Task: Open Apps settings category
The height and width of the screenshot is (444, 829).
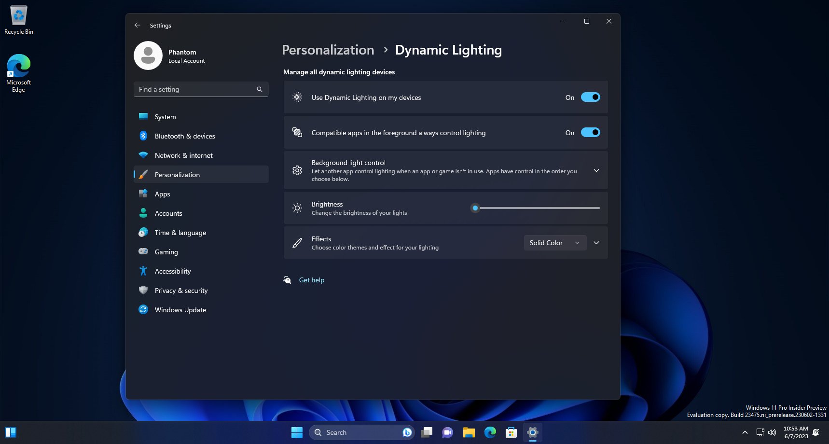Action: [201, 194]
